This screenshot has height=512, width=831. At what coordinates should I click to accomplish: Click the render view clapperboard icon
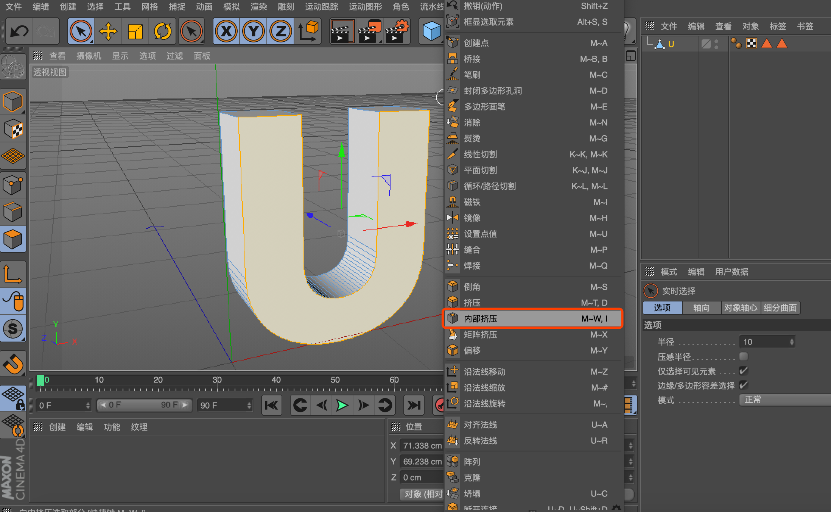(x=342, y=31)
